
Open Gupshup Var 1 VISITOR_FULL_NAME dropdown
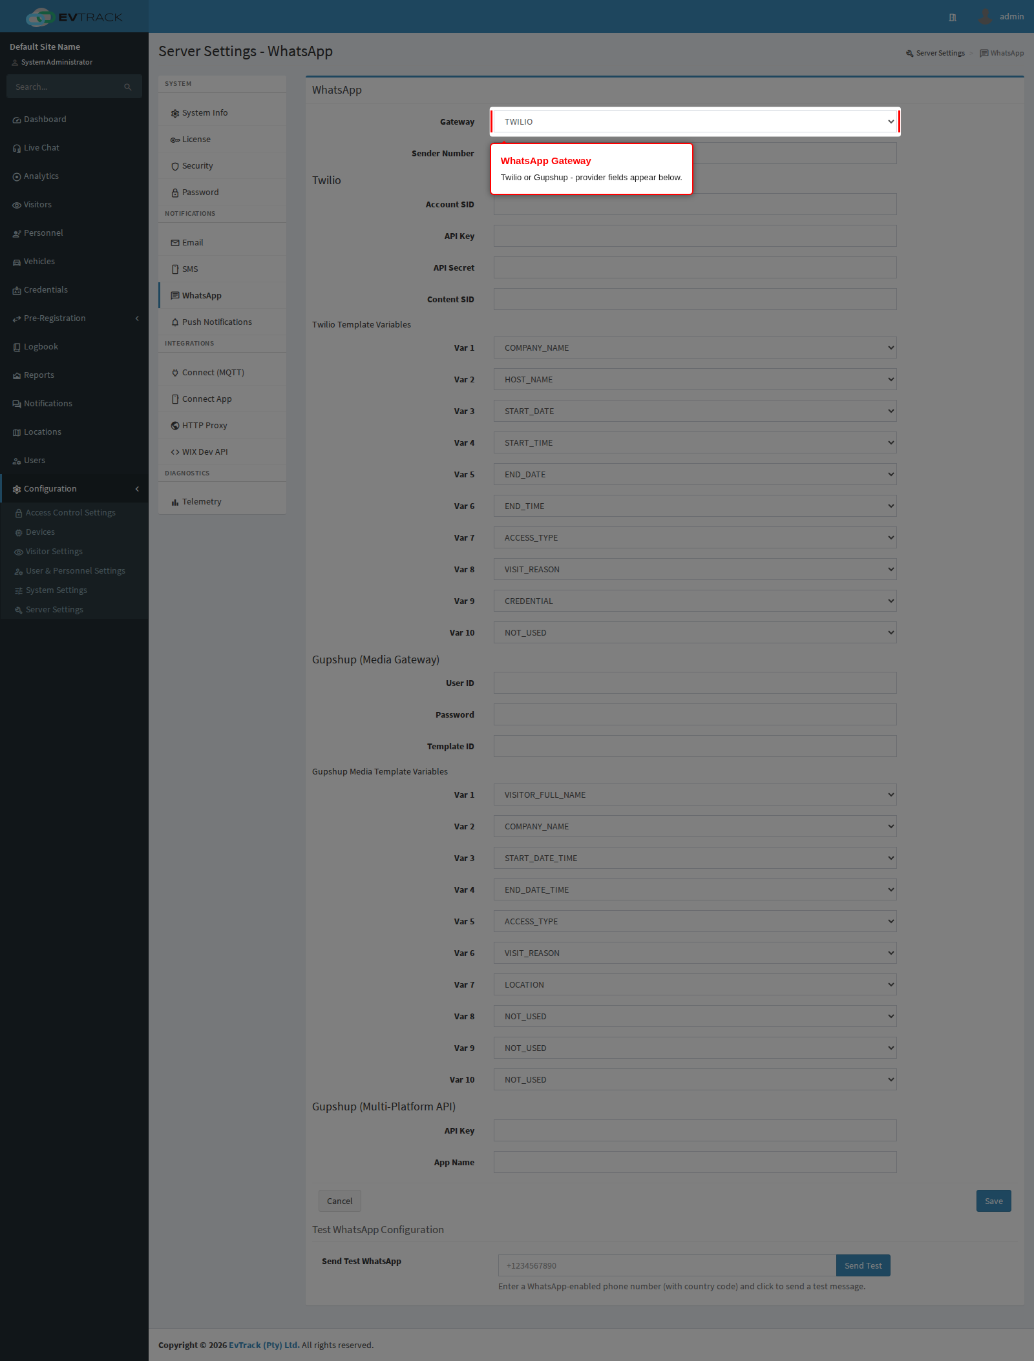coord(695,795)
